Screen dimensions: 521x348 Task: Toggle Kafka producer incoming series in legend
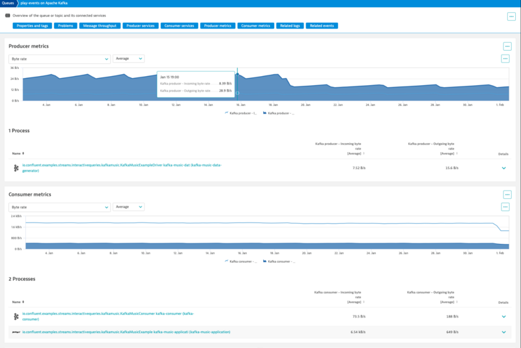tap(241, 113)
